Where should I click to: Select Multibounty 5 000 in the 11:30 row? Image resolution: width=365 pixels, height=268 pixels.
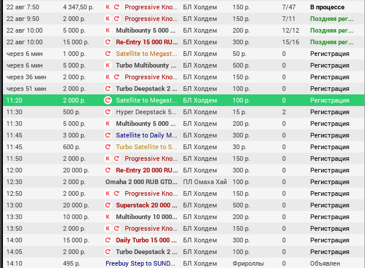146,124
